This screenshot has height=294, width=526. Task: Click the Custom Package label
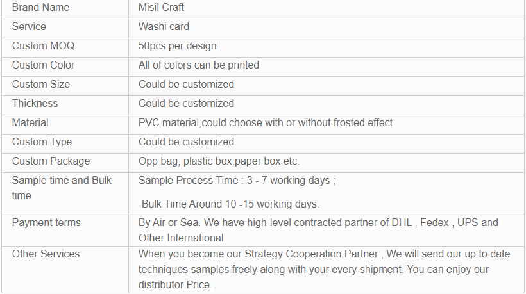[51, 161]
